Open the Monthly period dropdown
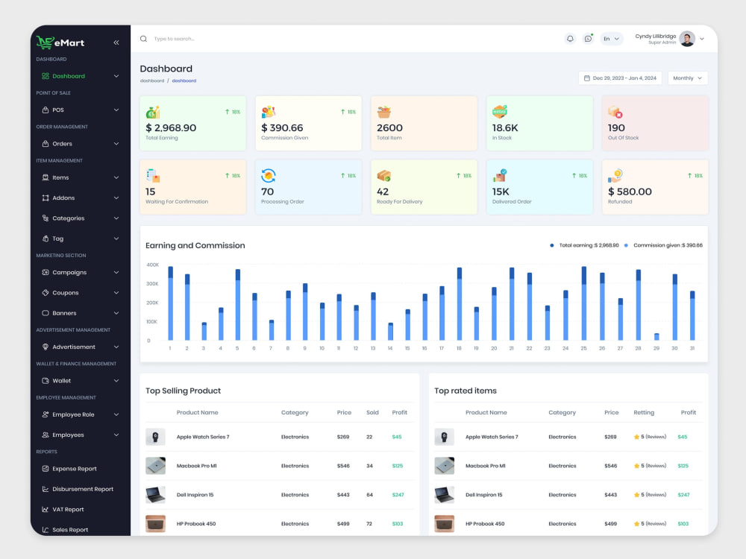 coord(688,78)
